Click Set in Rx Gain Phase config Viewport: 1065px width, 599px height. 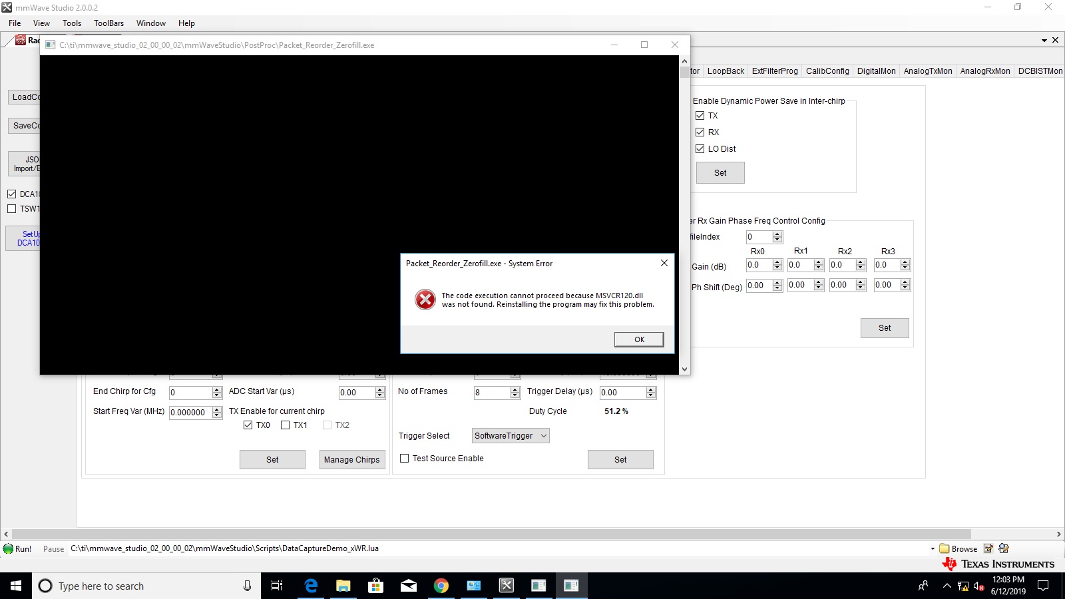(x=885, y=328)
